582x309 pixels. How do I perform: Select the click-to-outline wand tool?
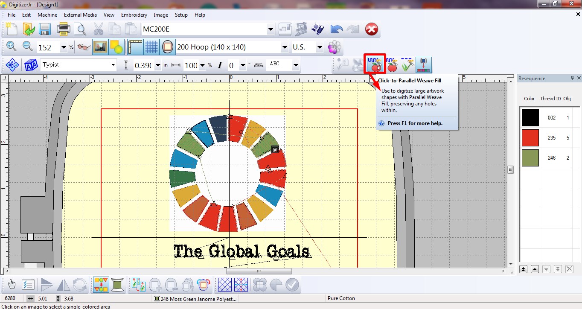[x=407, y=64]
